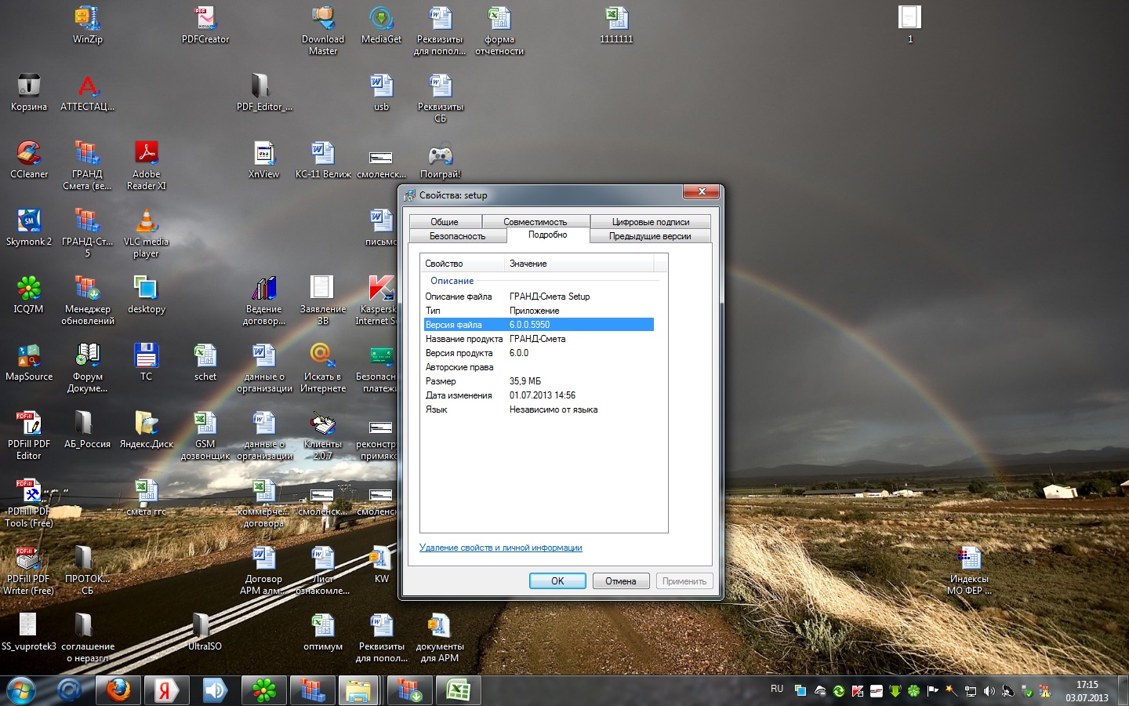Click the Yandex button in taskbar

(166, 690)
